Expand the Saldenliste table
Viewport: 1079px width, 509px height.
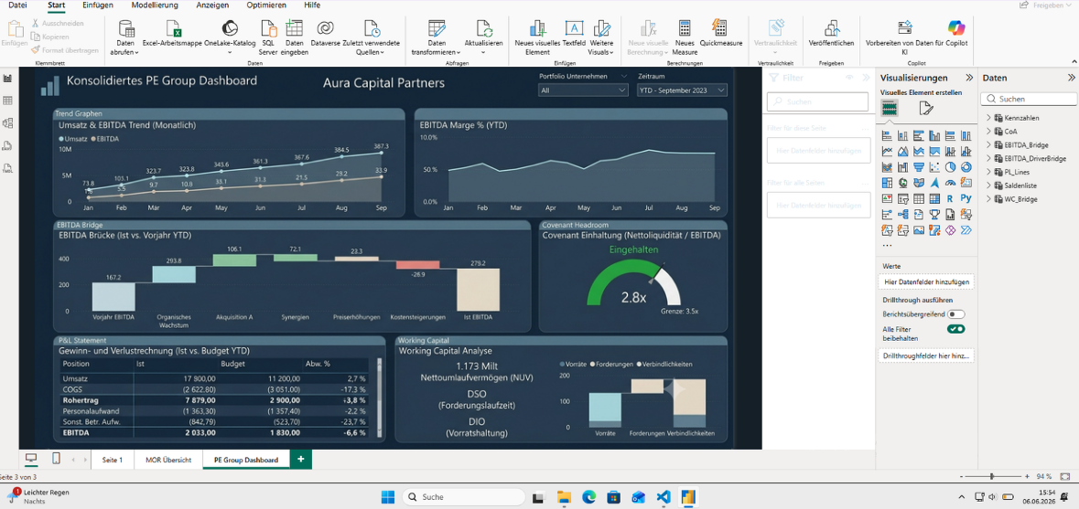pos(990,186)
